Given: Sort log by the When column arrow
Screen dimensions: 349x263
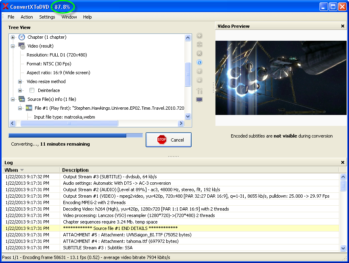Looking at the screenshot, I should coord(22,170).
